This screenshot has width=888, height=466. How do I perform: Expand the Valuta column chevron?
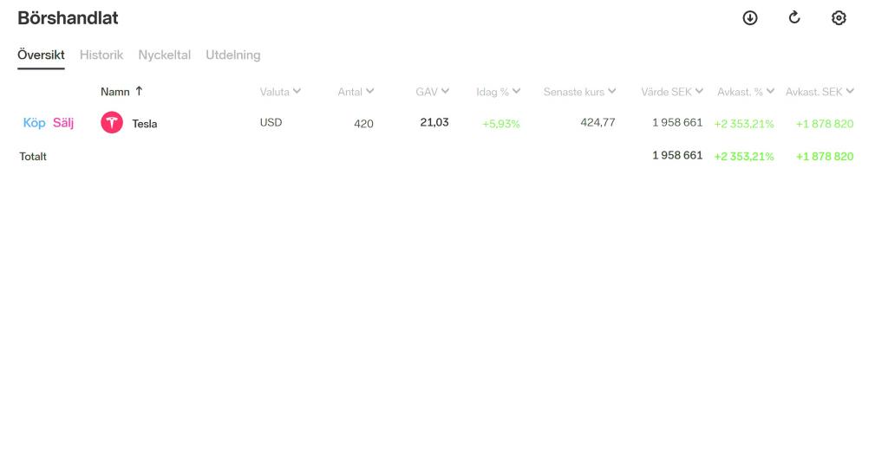297,91
